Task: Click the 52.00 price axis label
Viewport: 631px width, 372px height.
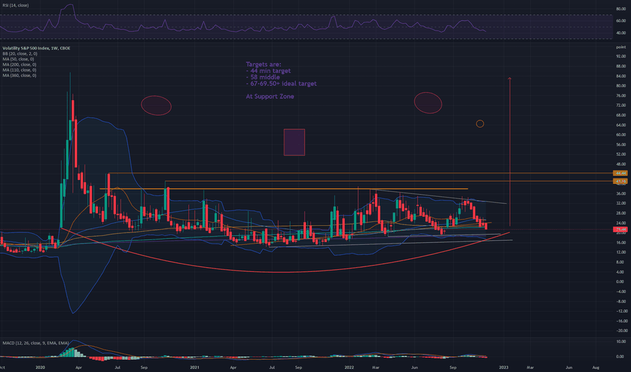Action: [x=621, y=154]
